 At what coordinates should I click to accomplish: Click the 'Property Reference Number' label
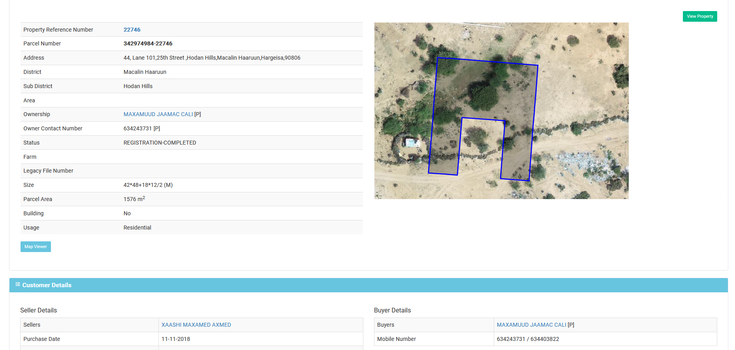(x=58, y=30)
